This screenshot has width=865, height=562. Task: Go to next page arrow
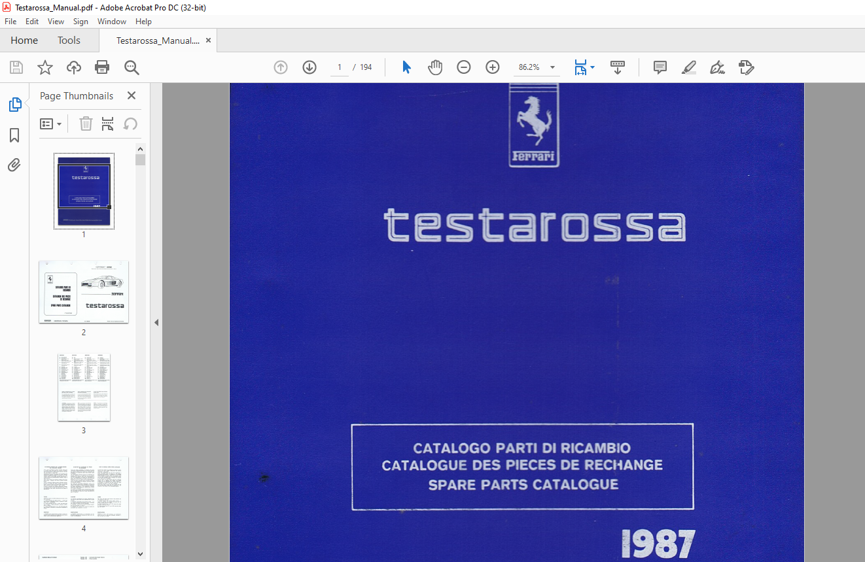(309, 67)
